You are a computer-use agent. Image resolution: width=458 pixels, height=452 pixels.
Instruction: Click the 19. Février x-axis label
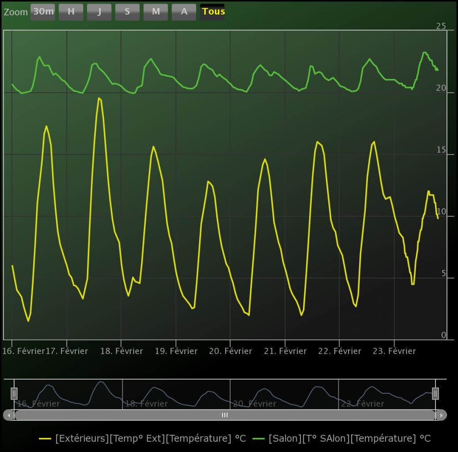point(176,350)
